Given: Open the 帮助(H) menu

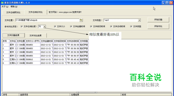Looking at the screenshot, I should (x=14, y=7).
